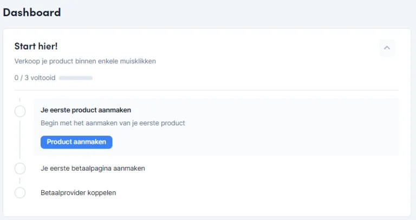Click the Dashboard page heading
416x220 pixels.
point(32,12)
